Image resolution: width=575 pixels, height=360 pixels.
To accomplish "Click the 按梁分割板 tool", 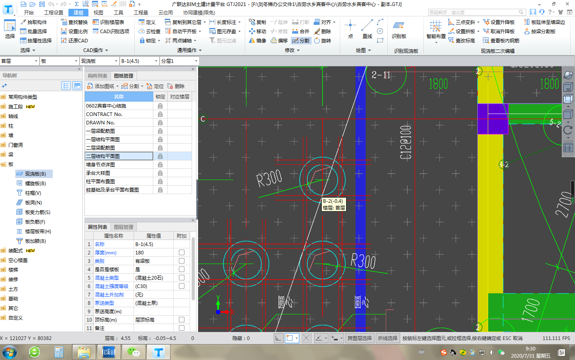I will tap(540, 31).
